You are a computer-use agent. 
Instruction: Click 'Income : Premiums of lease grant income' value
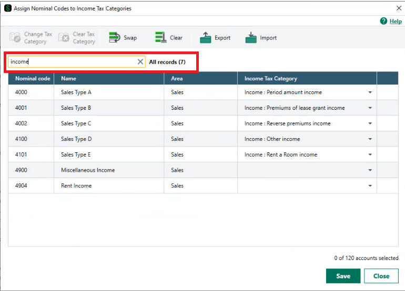pos(295,108)
